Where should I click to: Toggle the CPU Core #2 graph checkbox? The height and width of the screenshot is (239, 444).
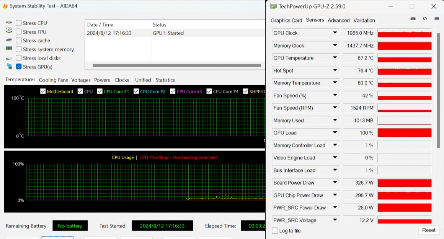tap(136, 91)
